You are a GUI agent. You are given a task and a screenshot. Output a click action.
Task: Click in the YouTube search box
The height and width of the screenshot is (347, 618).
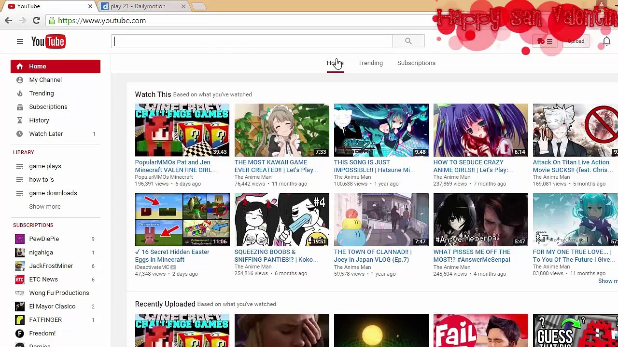[252, 41]
